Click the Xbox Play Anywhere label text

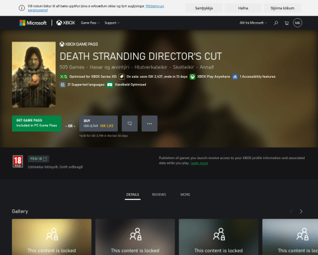(x=214, y=76)
